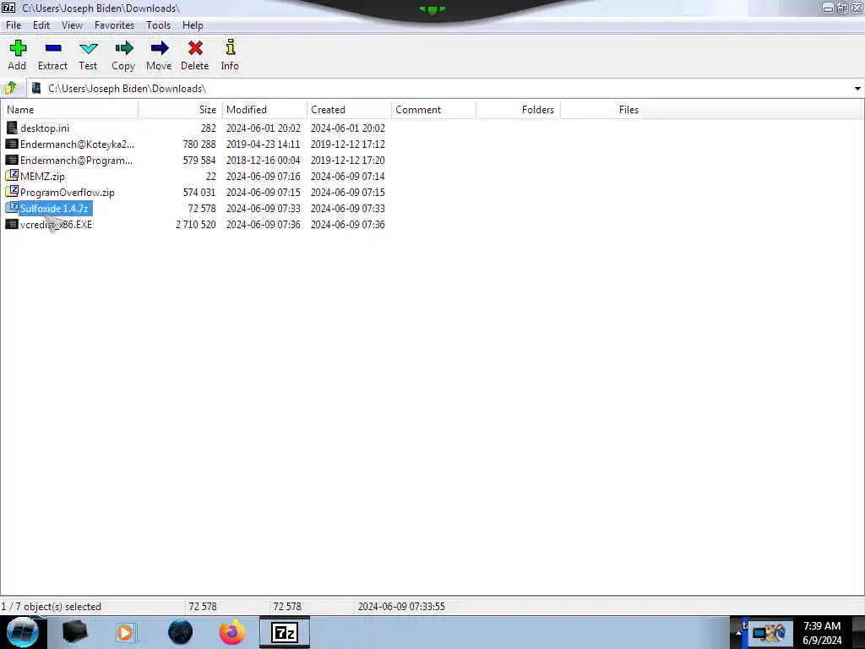Screen dimensions: 865x649
Task: Launch Firefox from the taskbar
Action: tap(232, 632)
